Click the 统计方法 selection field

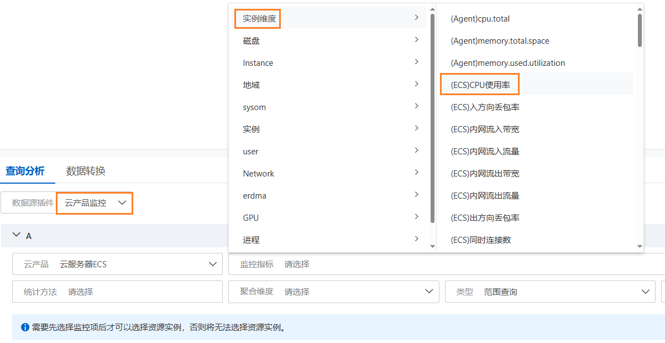117,292
